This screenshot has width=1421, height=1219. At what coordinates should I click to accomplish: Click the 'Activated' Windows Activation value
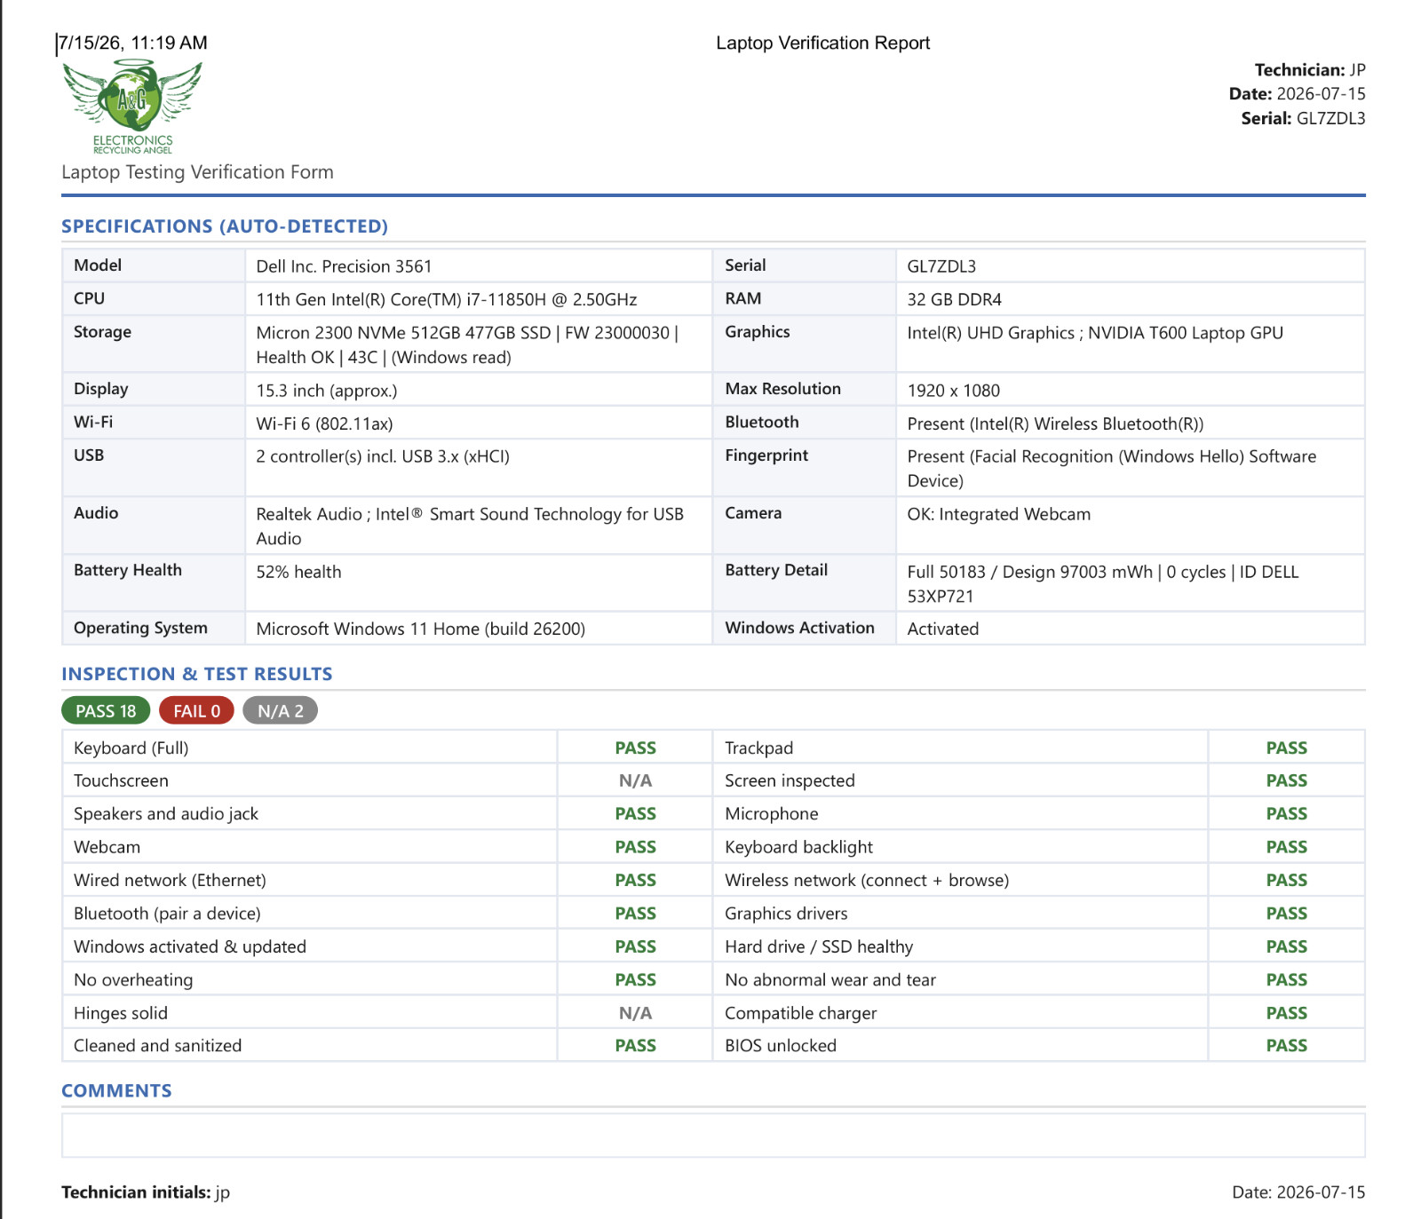click(x=942, y=629)
